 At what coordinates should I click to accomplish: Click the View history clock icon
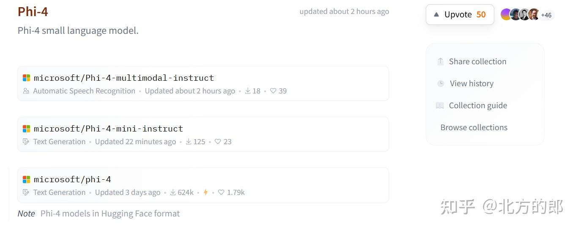pyautogui.click(x=441, y=84)
